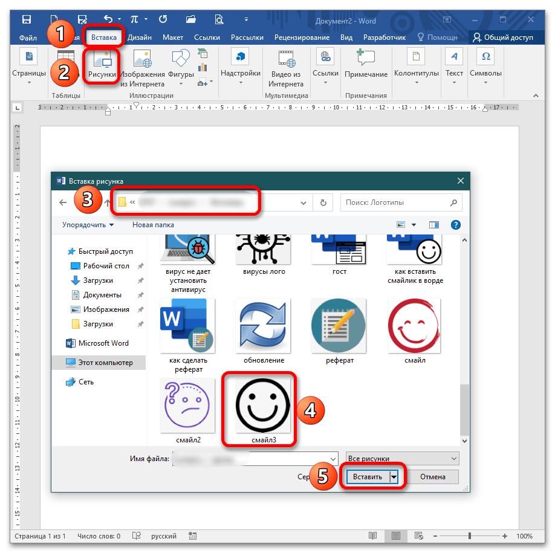Click the Новая папка button
This screenshot has height=553, width=555.
pyautogui.click(x=153, y=225)
